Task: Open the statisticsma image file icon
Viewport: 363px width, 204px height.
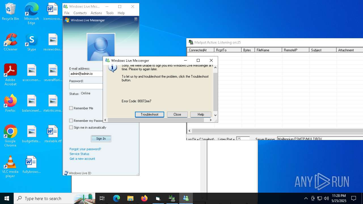Action: click(x=53, y=103)
